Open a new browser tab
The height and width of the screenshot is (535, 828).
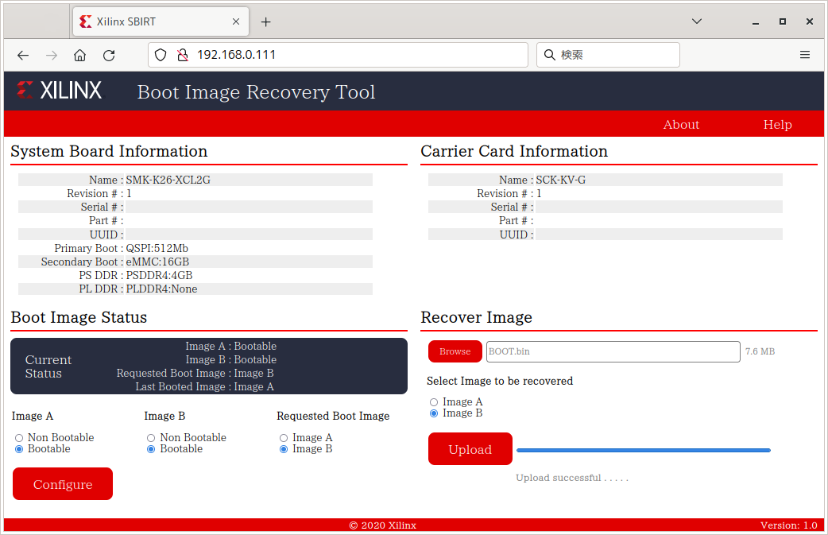266,21
